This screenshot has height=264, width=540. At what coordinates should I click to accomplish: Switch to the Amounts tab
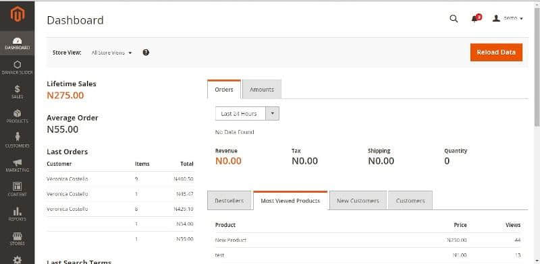pyautogui.click(x=262, y=90)
